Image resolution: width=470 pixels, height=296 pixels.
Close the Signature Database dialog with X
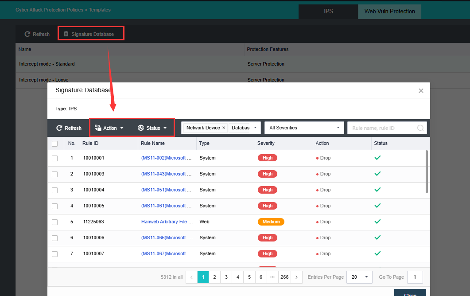(421, 90)
